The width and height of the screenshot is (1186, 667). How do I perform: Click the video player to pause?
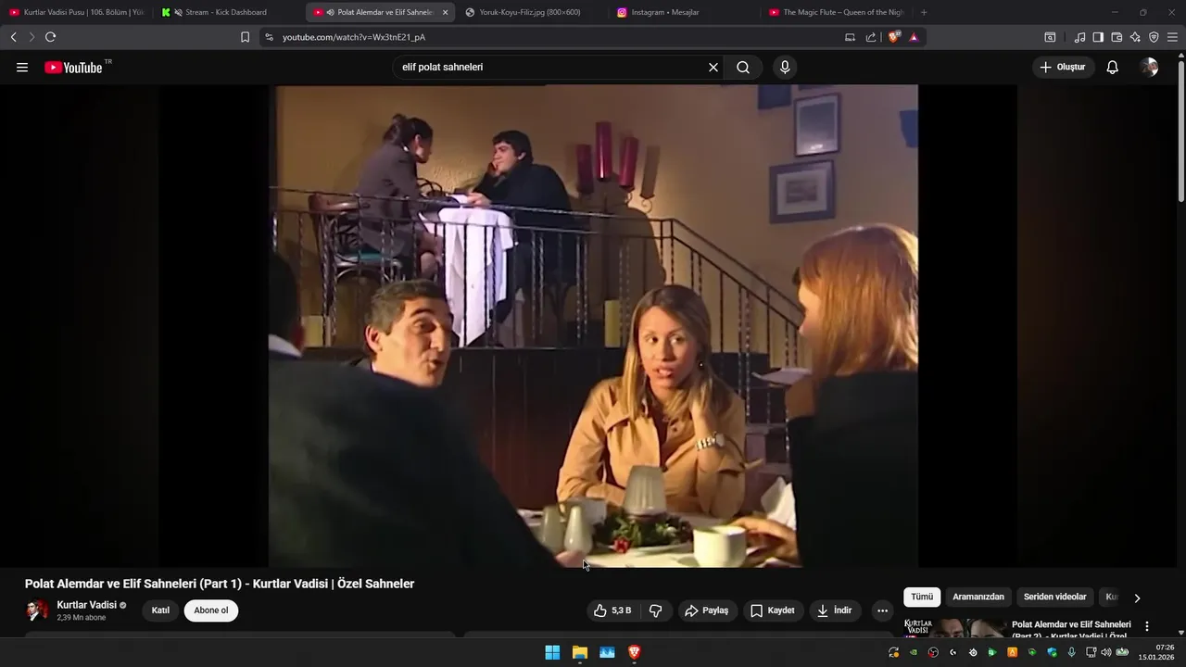pyautogui.click(x=593, y=326)
